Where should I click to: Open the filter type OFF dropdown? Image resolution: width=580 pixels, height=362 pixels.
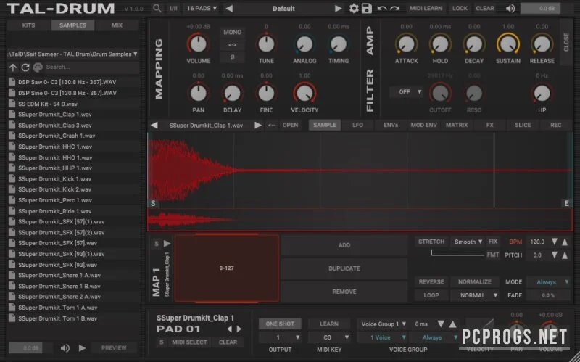tap(407, 92)
